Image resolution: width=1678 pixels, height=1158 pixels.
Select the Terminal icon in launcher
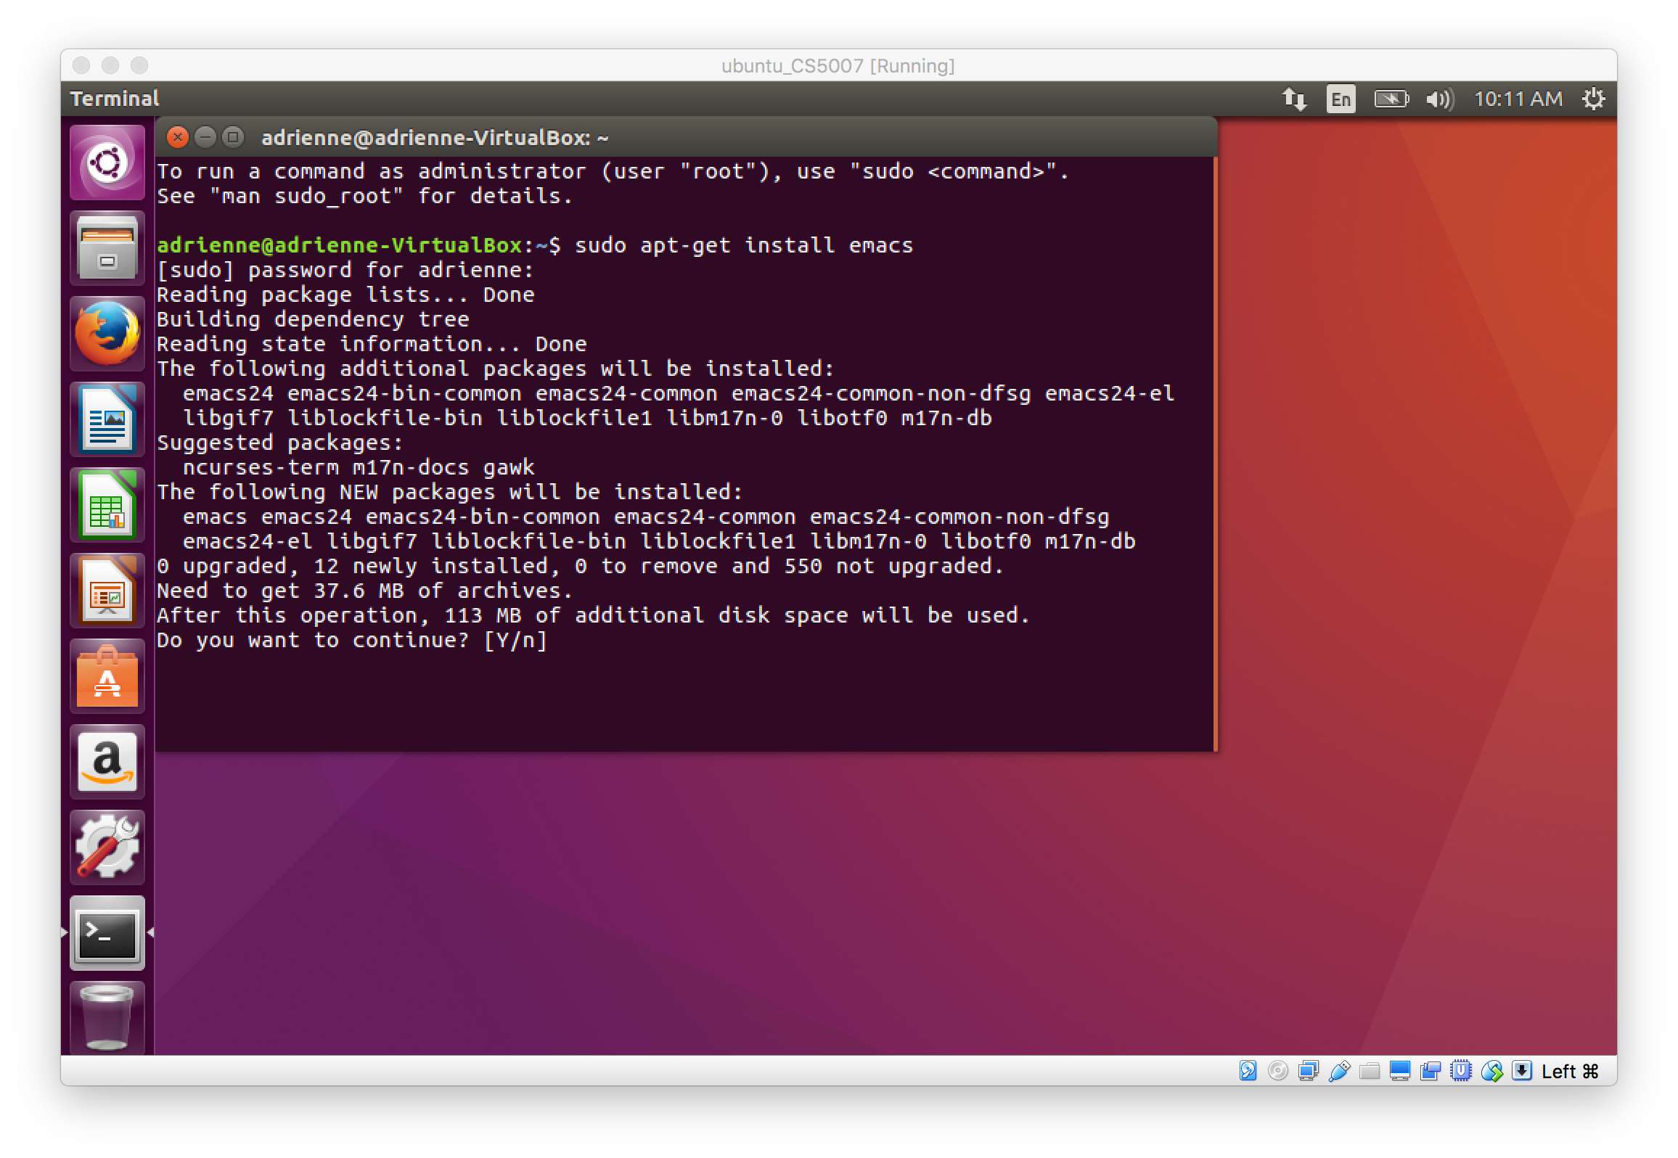(107, 933)
